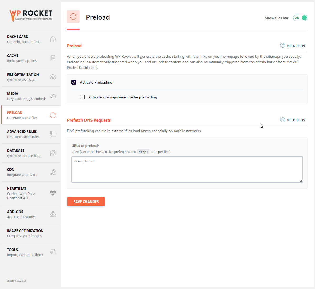Click the lifebuoy icon in Prefetch DNS section
315x289 pixels.
[283, 120]
